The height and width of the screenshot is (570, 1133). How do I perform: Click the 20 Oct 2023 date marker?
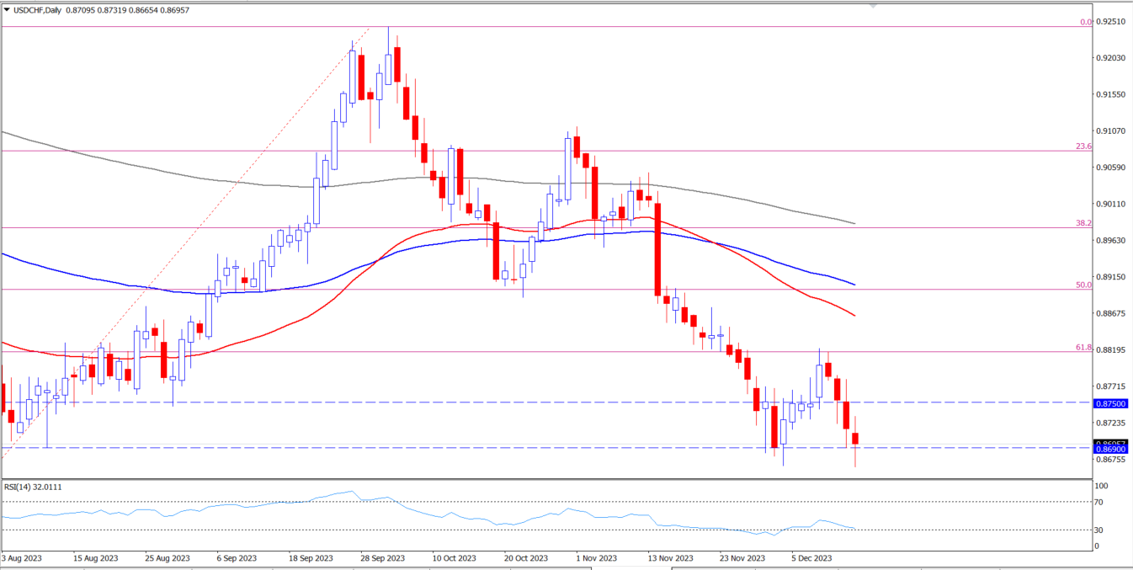pos(526,557)
